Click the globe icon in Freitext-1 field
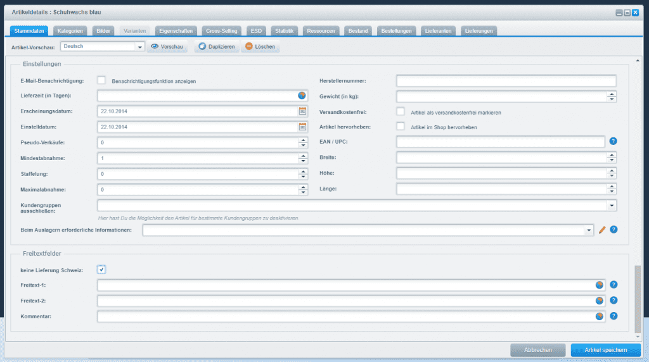Viewport: 649px width, 362px height. click(599, 285)
